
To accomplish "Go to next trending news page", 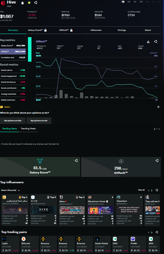I will (159, 129).
